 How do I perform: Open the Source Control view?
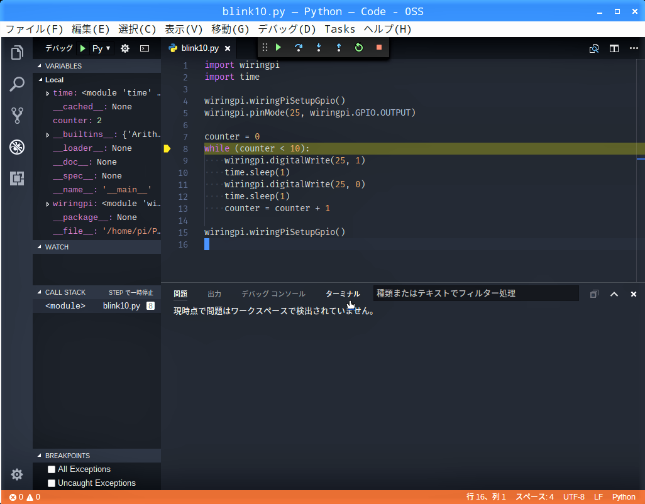pyautogui.click(x=17, y=116)
